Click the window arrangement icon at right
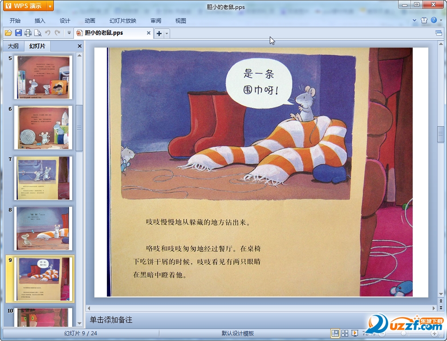 439,33
